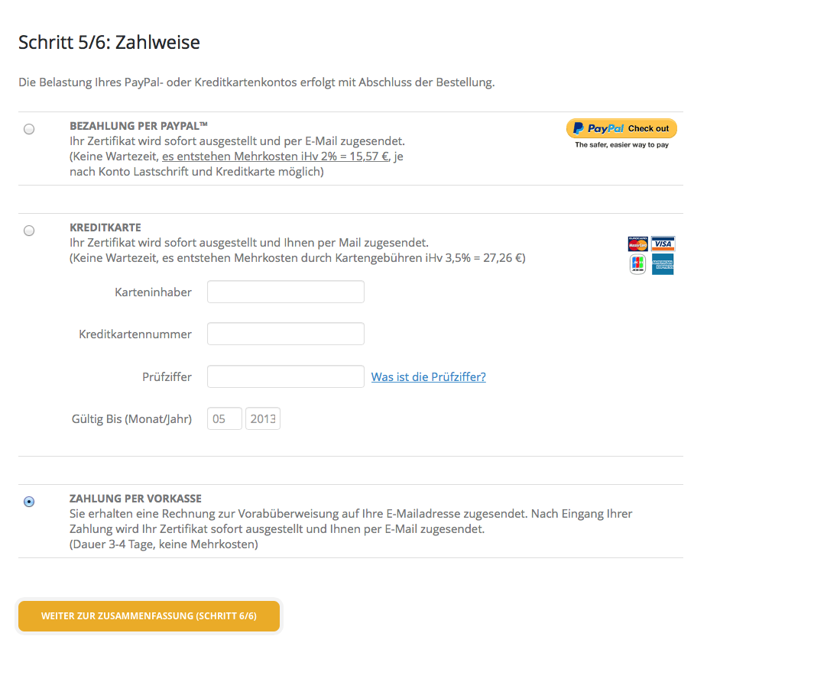The height and width of the screenshot is (675, 840).
Task: Click the American Express logo
Action: pyautogui.click(x=663, y=264)
